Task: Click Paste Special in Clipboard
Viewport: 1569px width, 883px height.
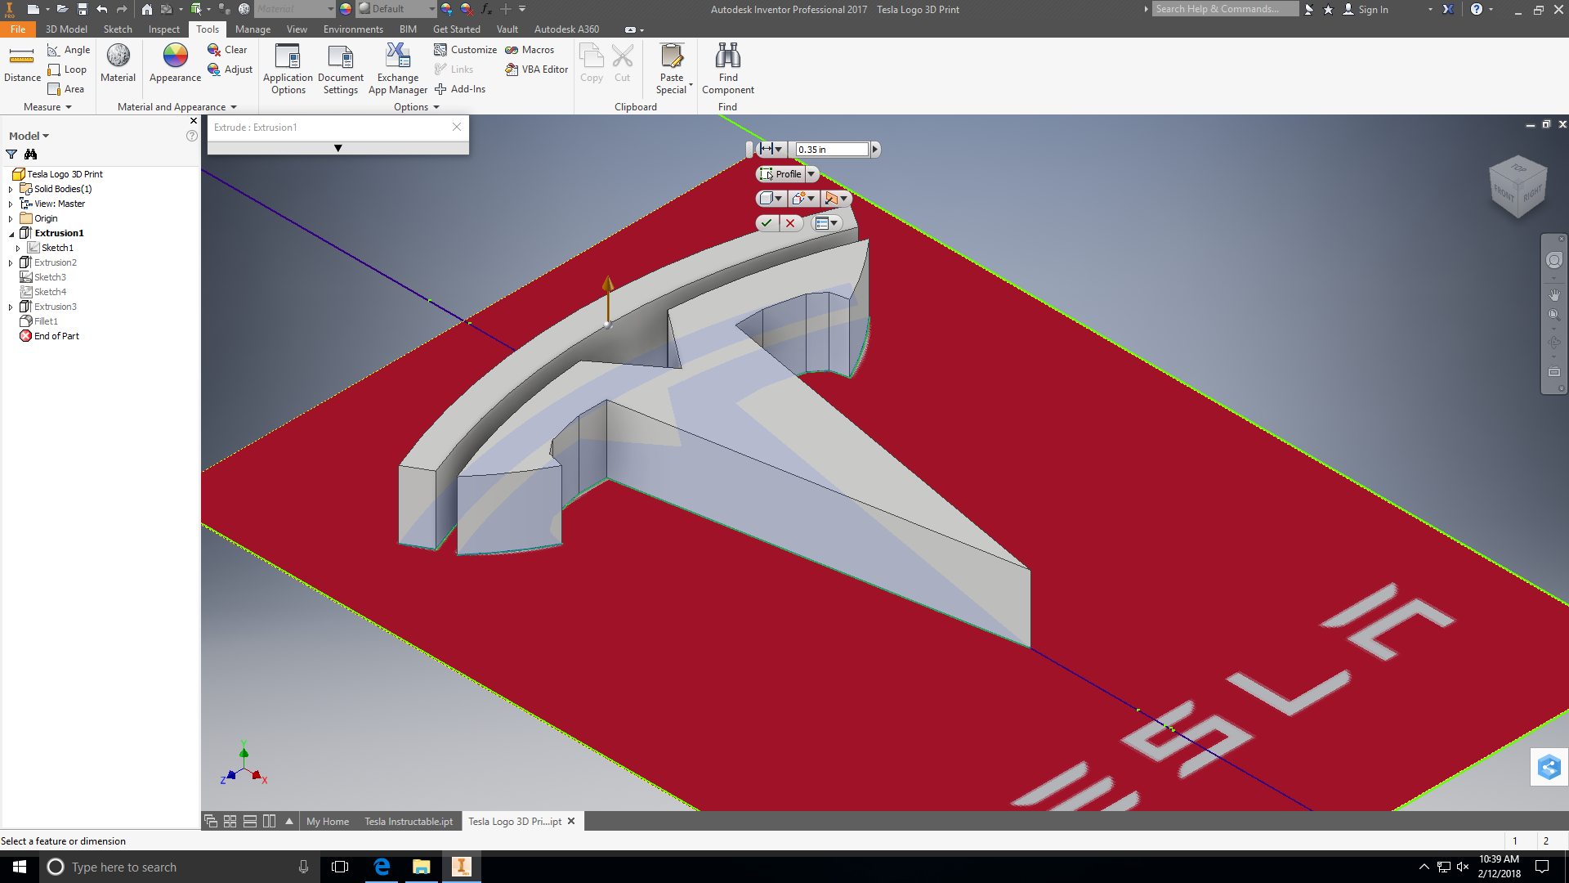Action: (x=672, y=69)
